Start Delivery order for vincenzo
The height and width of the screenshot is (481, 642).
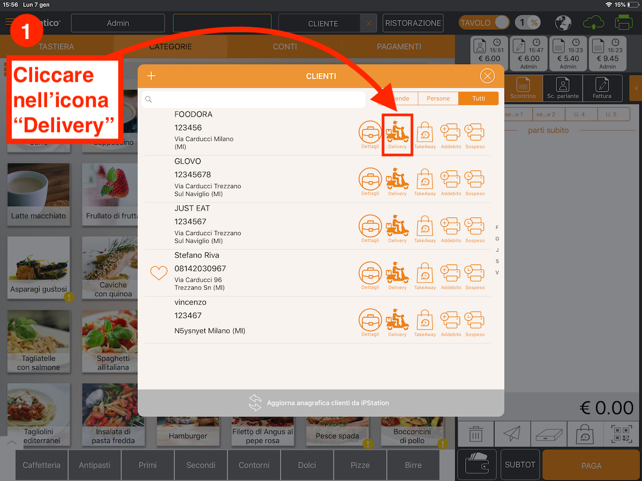tap(398, 323)
